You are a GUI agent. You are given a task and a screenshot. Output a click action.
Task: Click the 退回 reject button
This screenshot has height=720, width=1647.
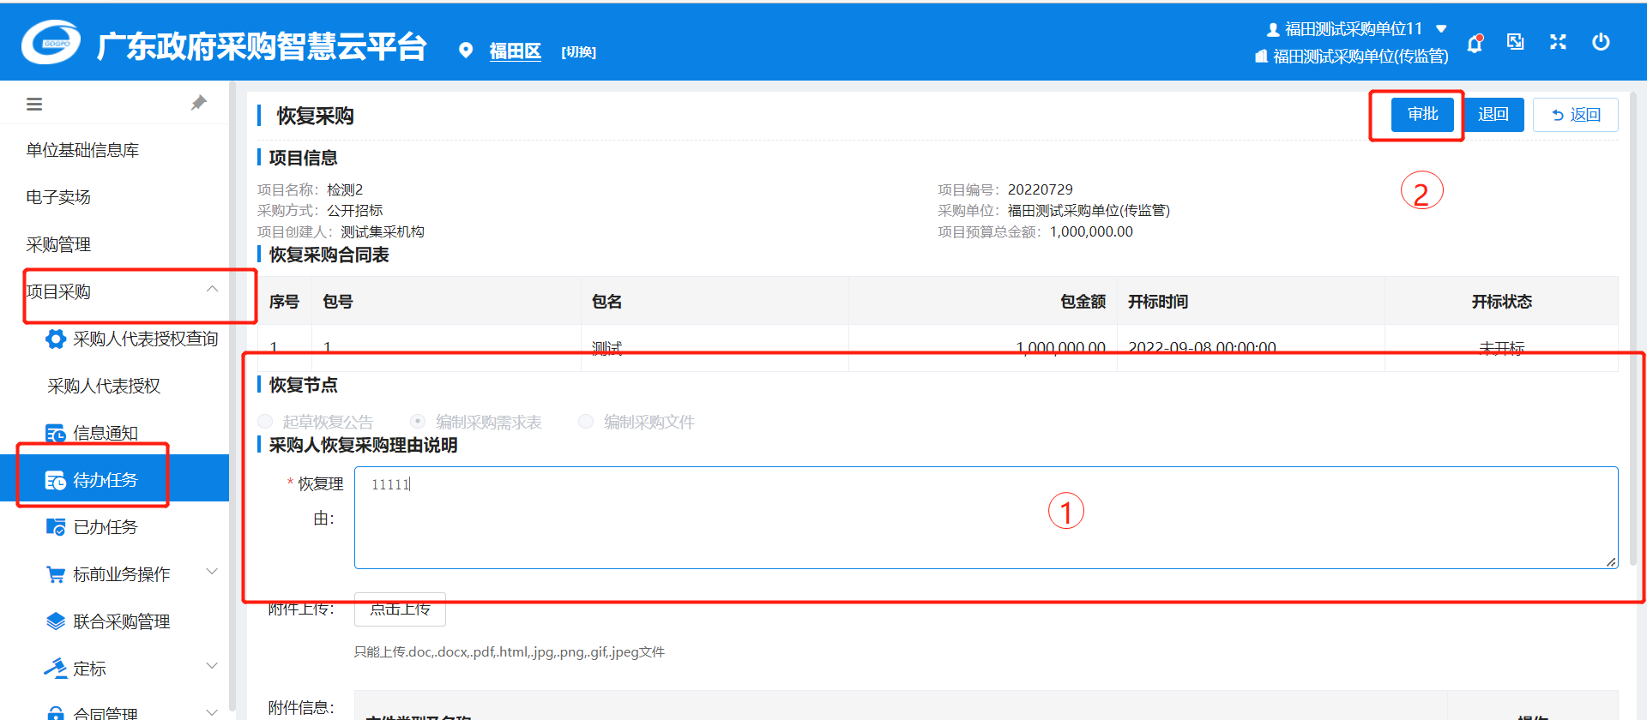(1493, 115)
